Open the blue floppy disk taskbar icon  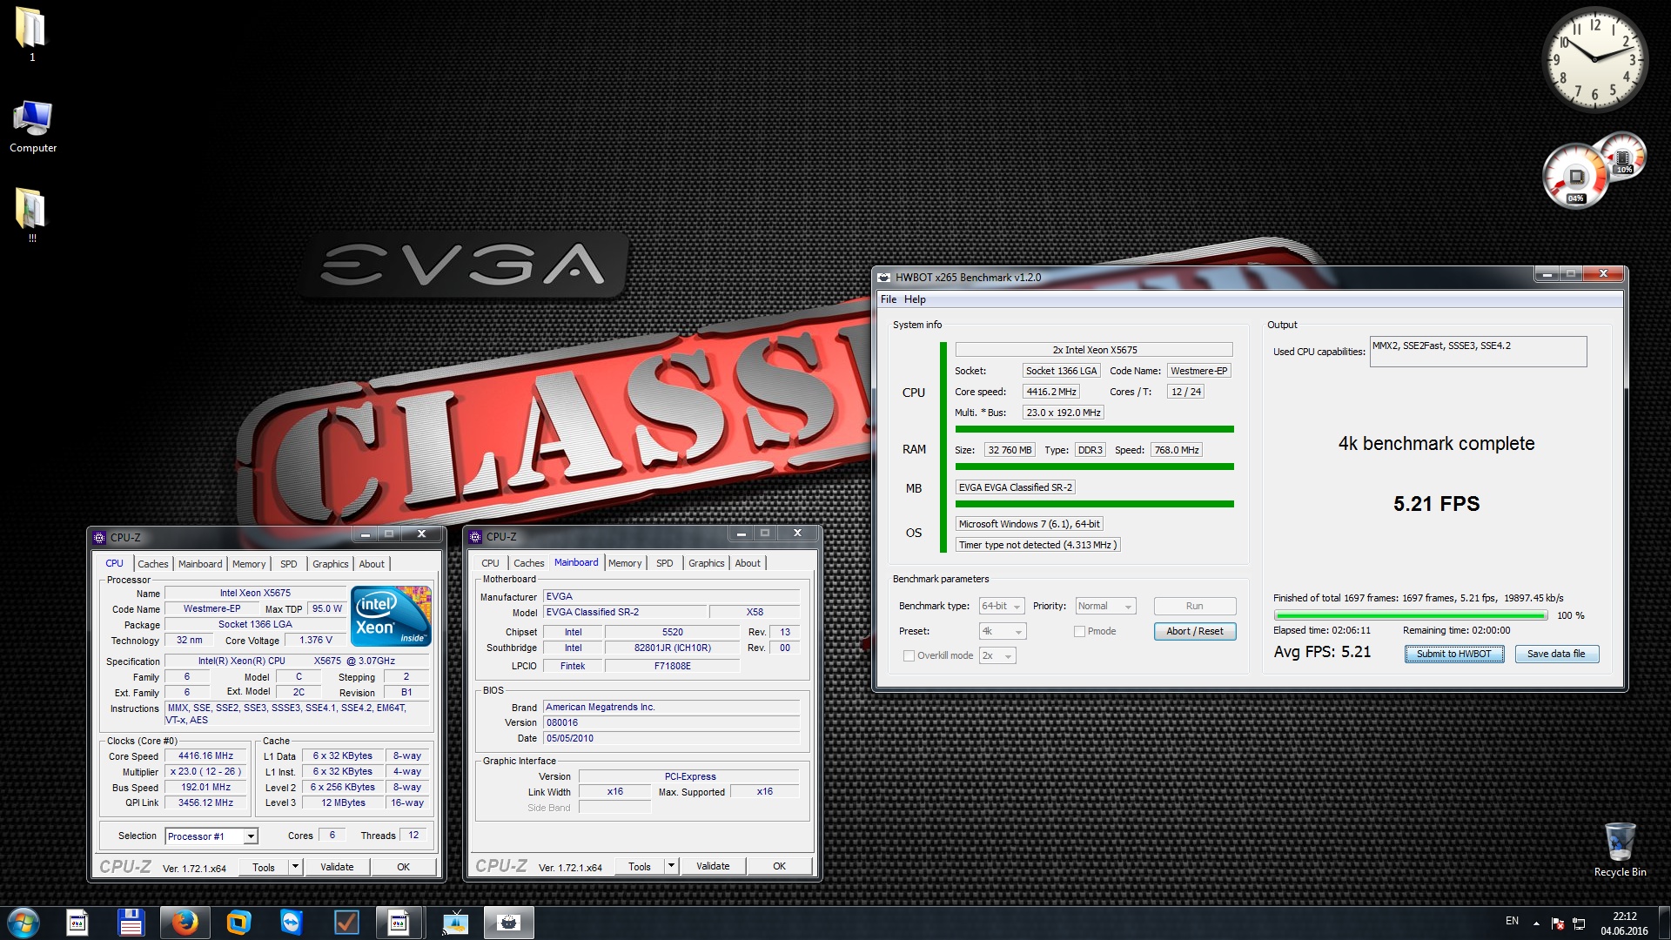131,923
